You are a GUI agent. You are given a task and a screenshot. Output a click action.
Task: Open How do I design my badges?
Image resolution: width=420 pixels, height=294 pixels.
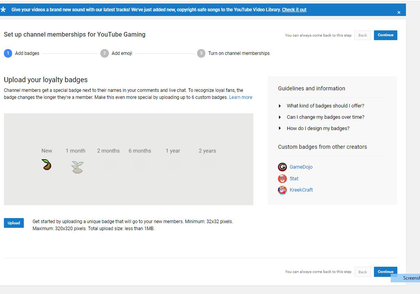(318, 128)
